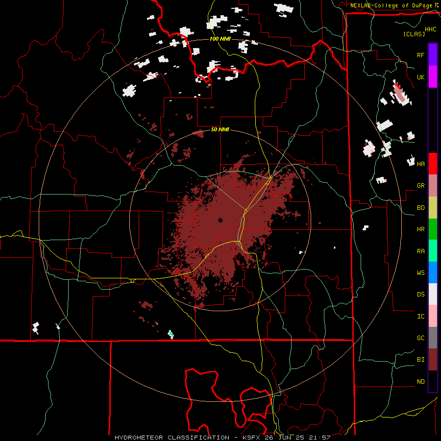The image size is (441, 441).
Task: Click the Hydrometeor Classification KSFX title text
Action: point(222,438)
